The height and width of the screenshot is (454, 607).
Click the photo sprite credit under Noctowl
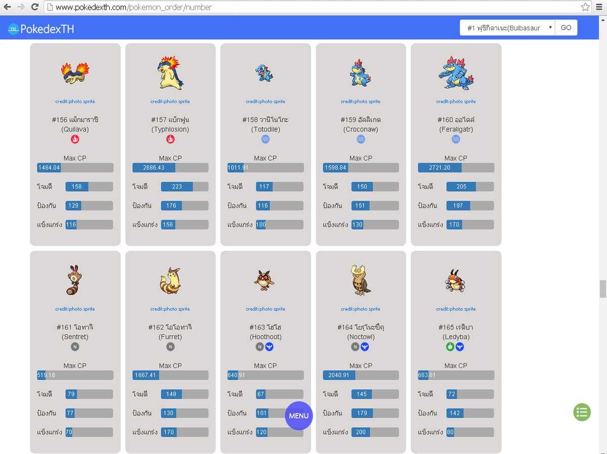coord(361,309)
